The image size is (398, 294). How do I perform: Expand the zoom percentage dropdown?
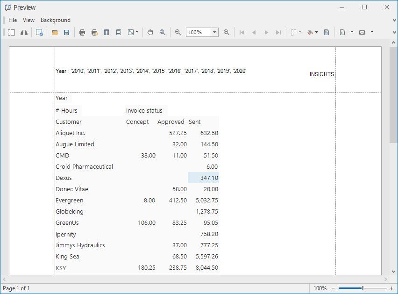tap(214, 32)
